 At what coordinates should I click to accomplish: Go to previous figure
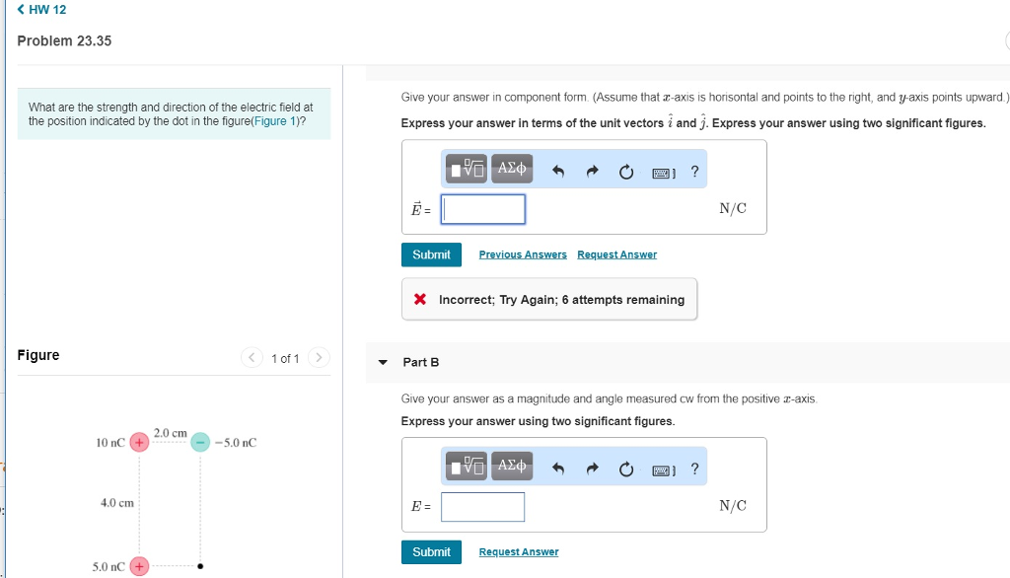[x=253, y=357]
